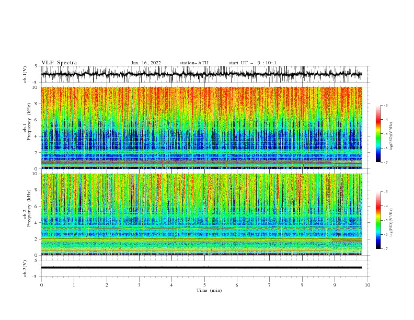Click the time axis tick label "10"

click(367, 285)
